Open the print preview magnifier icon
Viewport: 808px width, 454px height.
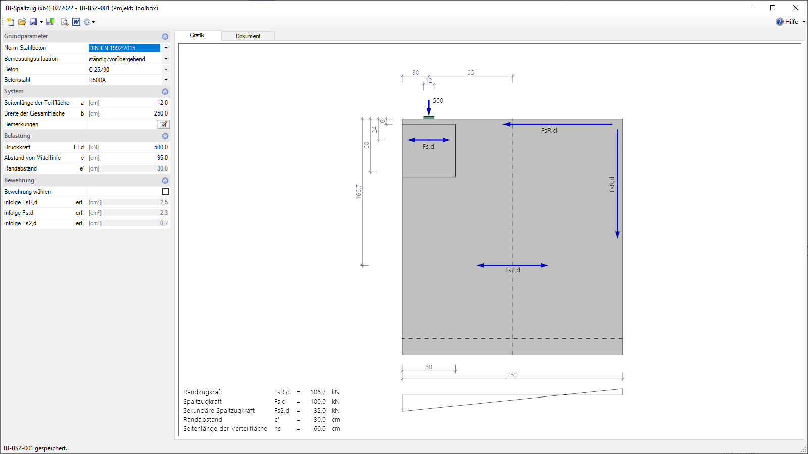(65, 22)
